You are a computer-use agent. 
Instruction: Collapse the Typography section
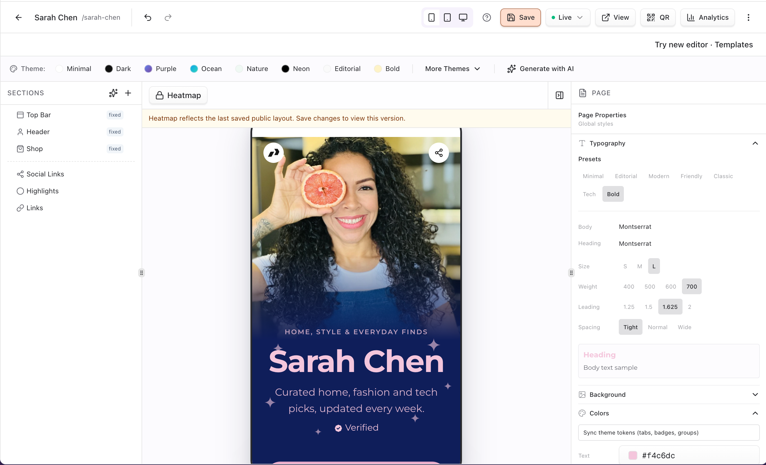click(x=668, y=143)
